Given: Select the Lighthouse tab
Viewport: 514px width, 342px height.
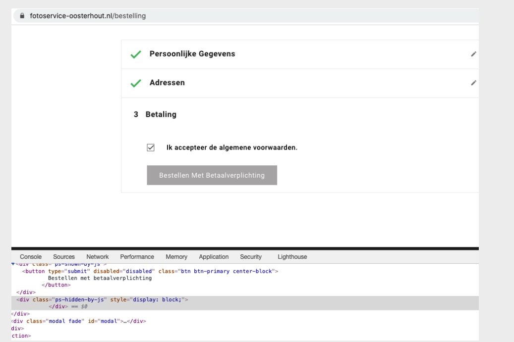Looking at the screenshot, I should pyautogui.click(x=292, y=257).
